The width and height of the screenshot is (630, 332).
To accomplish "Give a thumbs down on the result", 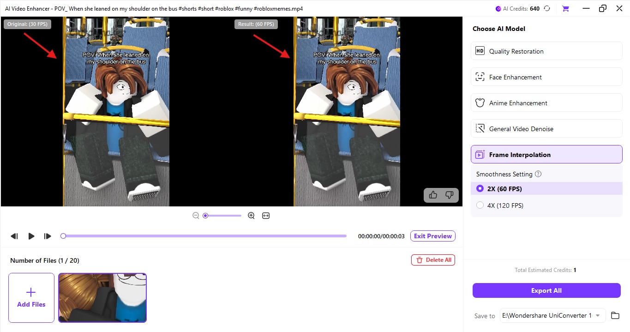I will [x=449, y=195].
